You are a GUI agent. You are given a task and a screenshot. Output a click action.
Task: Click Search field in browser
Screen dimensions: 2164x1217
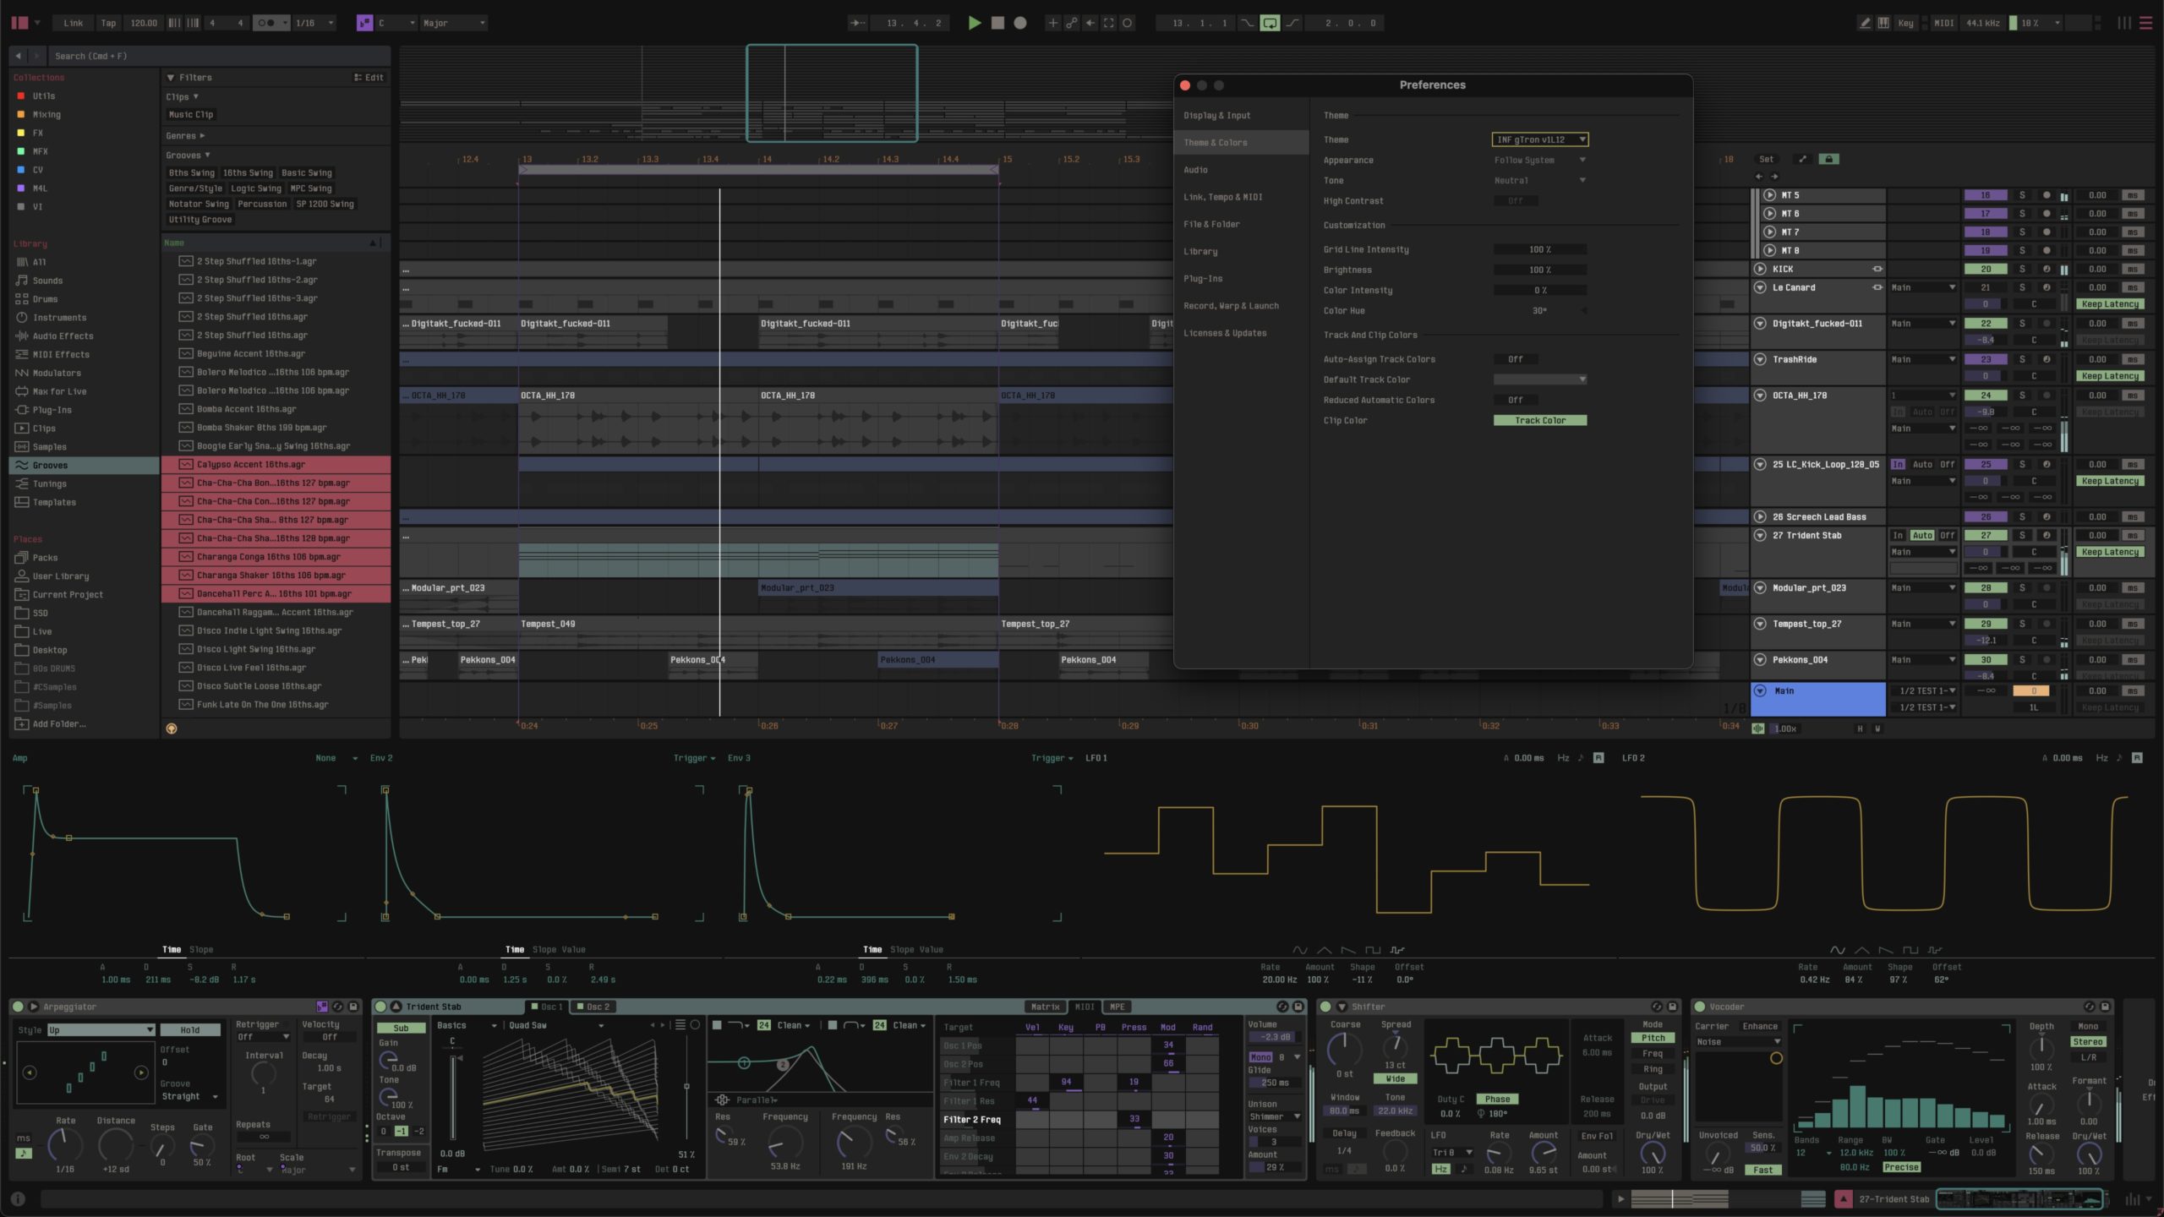coord(211,56)
